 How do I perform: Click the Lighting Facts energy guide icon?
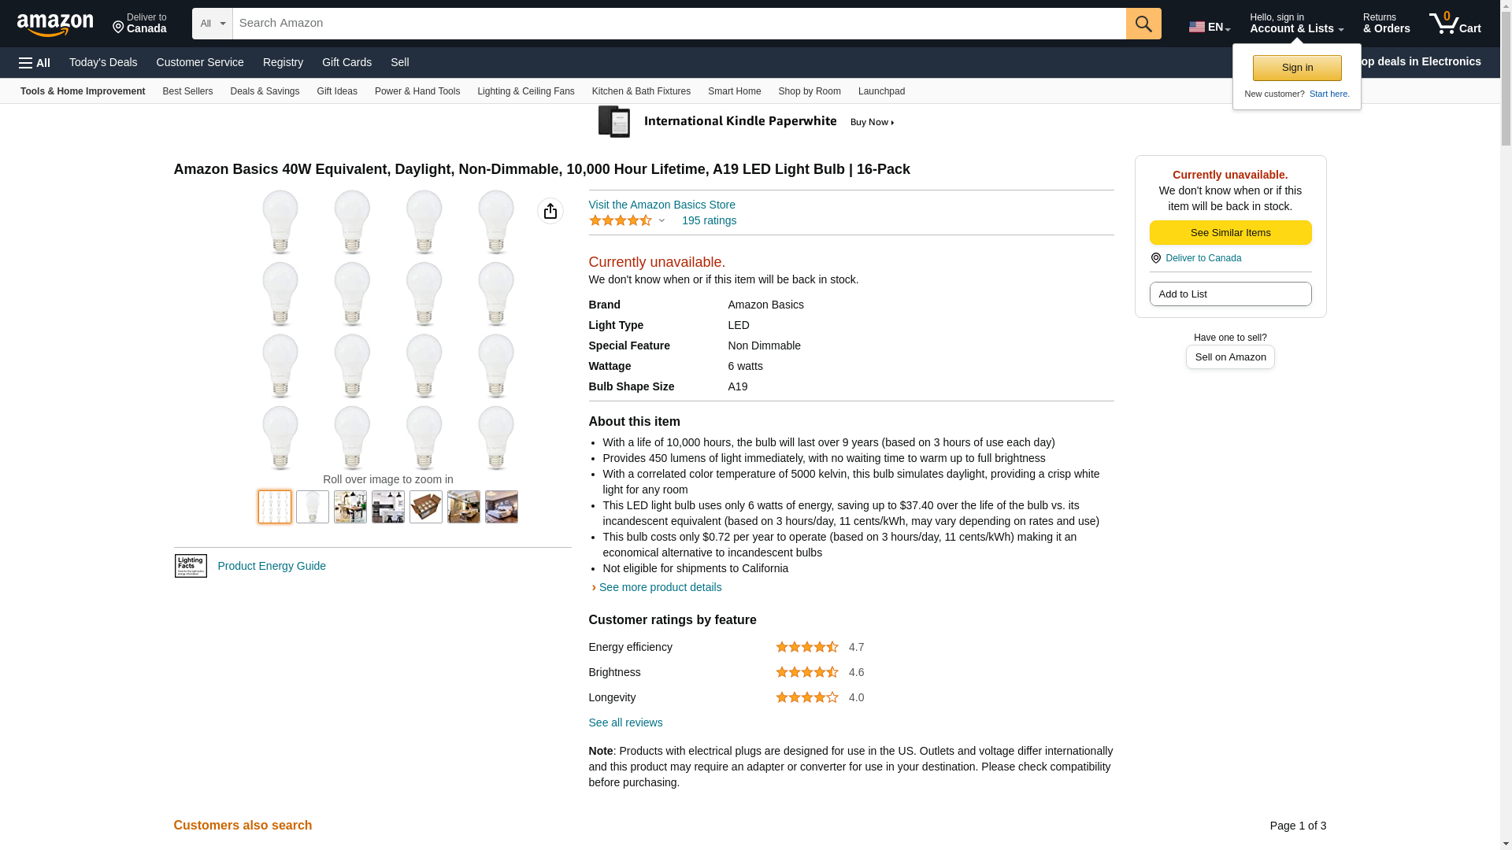point(191,566)
